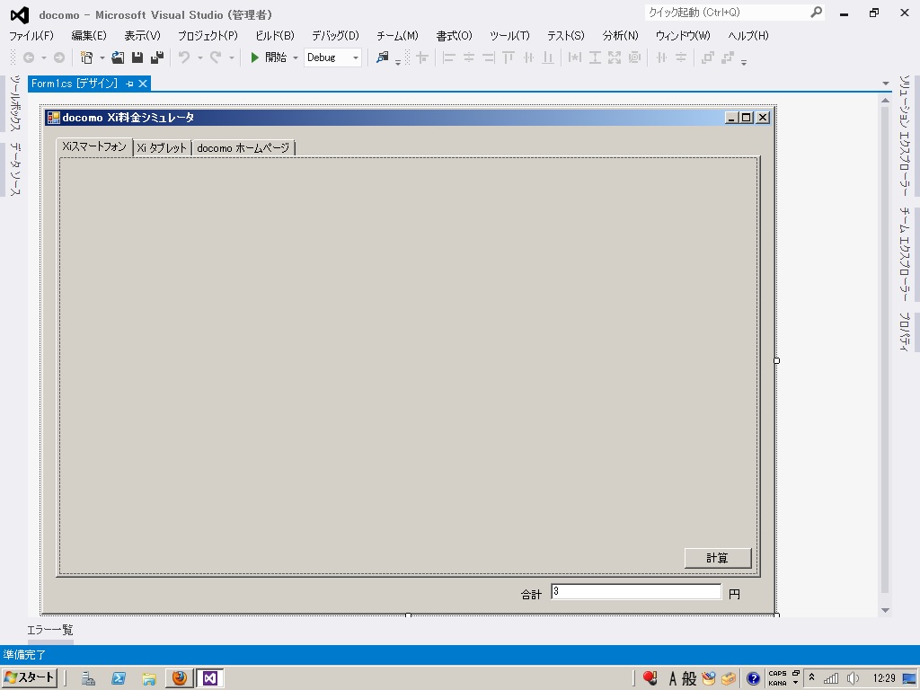
Task: Open the 書式(O) menu
Action: [454, 36]
